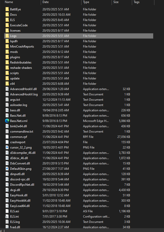The image size is (164, 232).
Task: Click the EasyLoad64.dll file name
Action: 20,206
